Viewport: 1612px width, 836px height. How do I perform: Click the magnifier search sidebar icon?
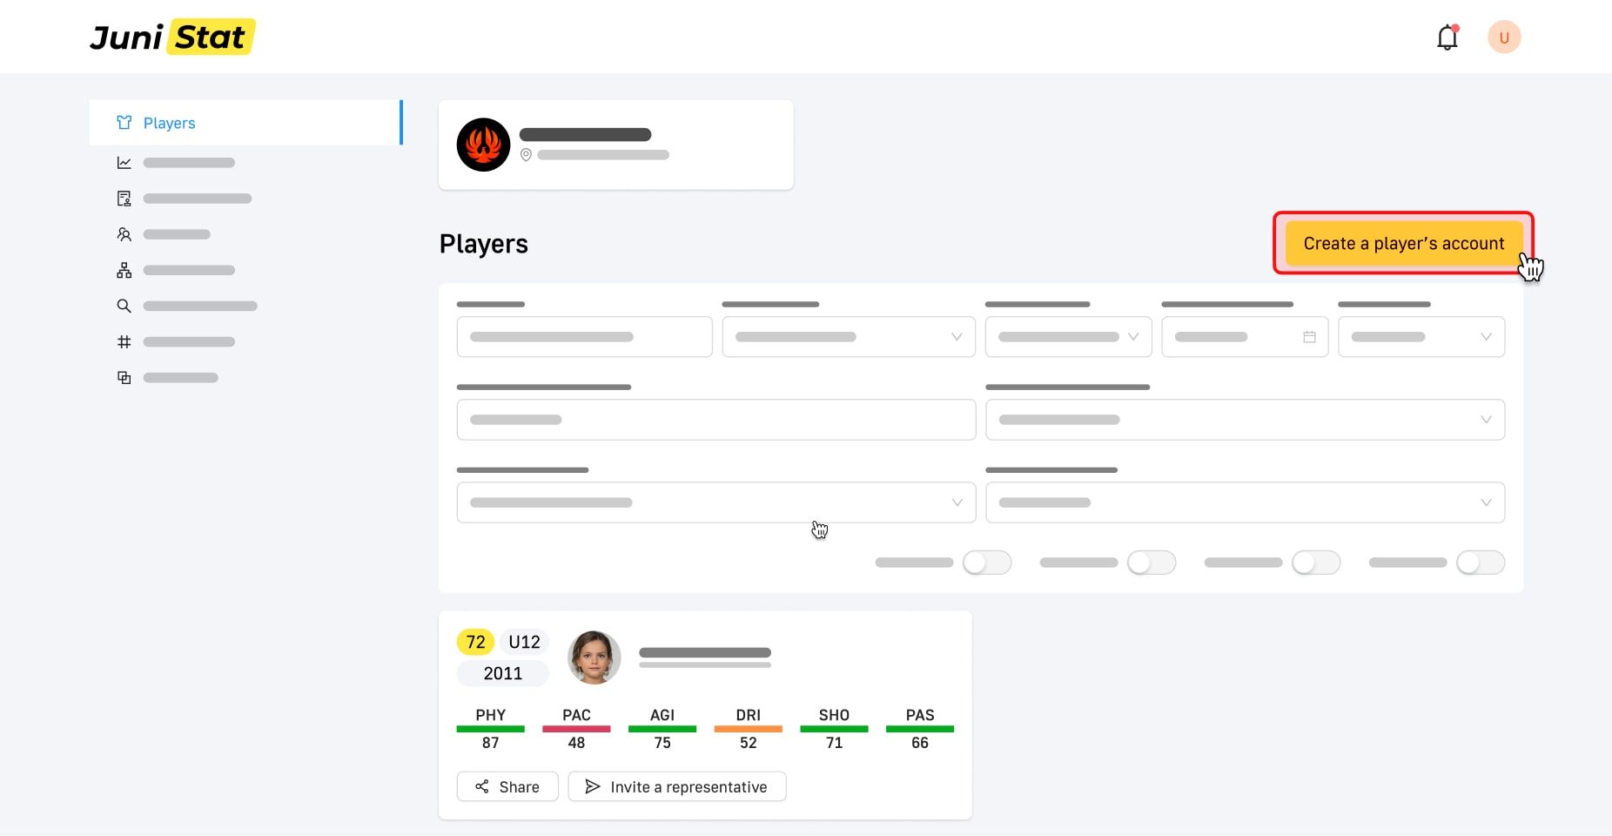pyautogui.click(x=124, y=306)
